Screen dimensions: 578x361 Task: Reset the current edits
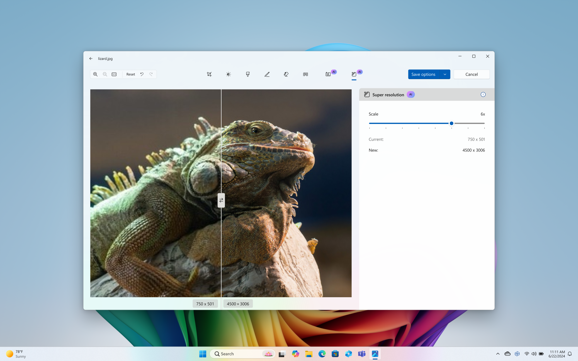130,74
